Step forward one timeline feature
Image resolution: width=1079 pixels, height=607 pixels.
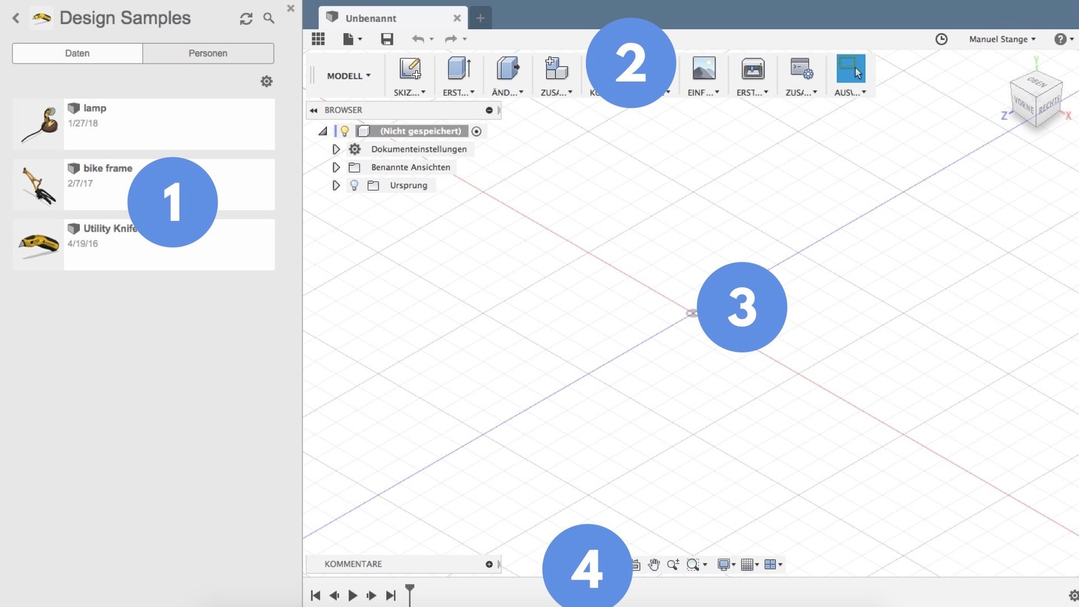coord(371,595)
